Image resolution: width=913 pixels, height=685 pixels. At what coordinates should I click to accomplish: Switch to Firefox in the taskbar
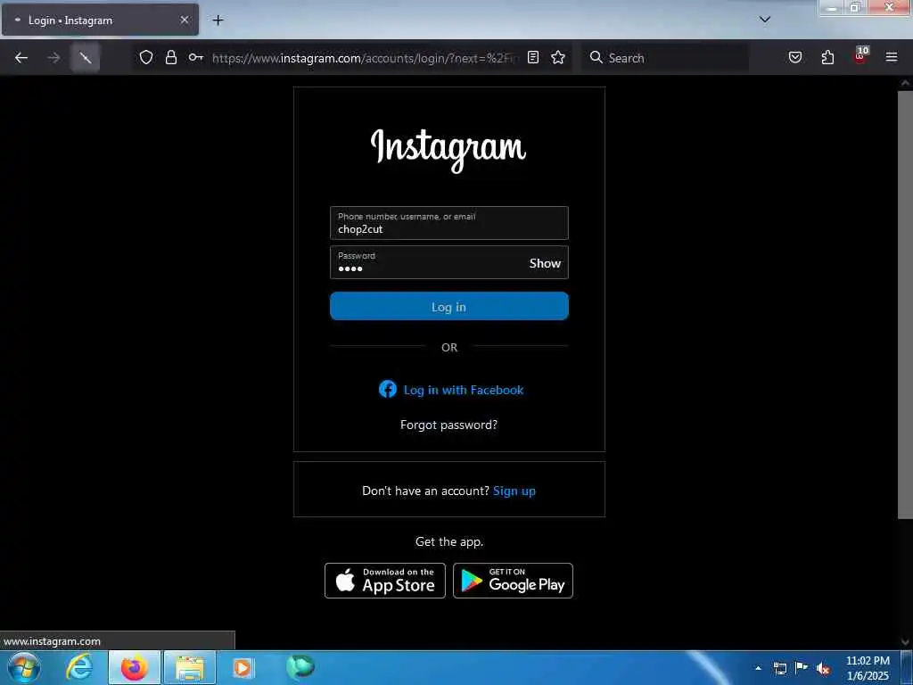coord(135,667)
